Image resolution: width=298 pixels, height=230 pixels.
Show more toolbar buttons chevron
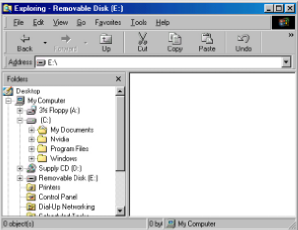(x=291, y=35)
